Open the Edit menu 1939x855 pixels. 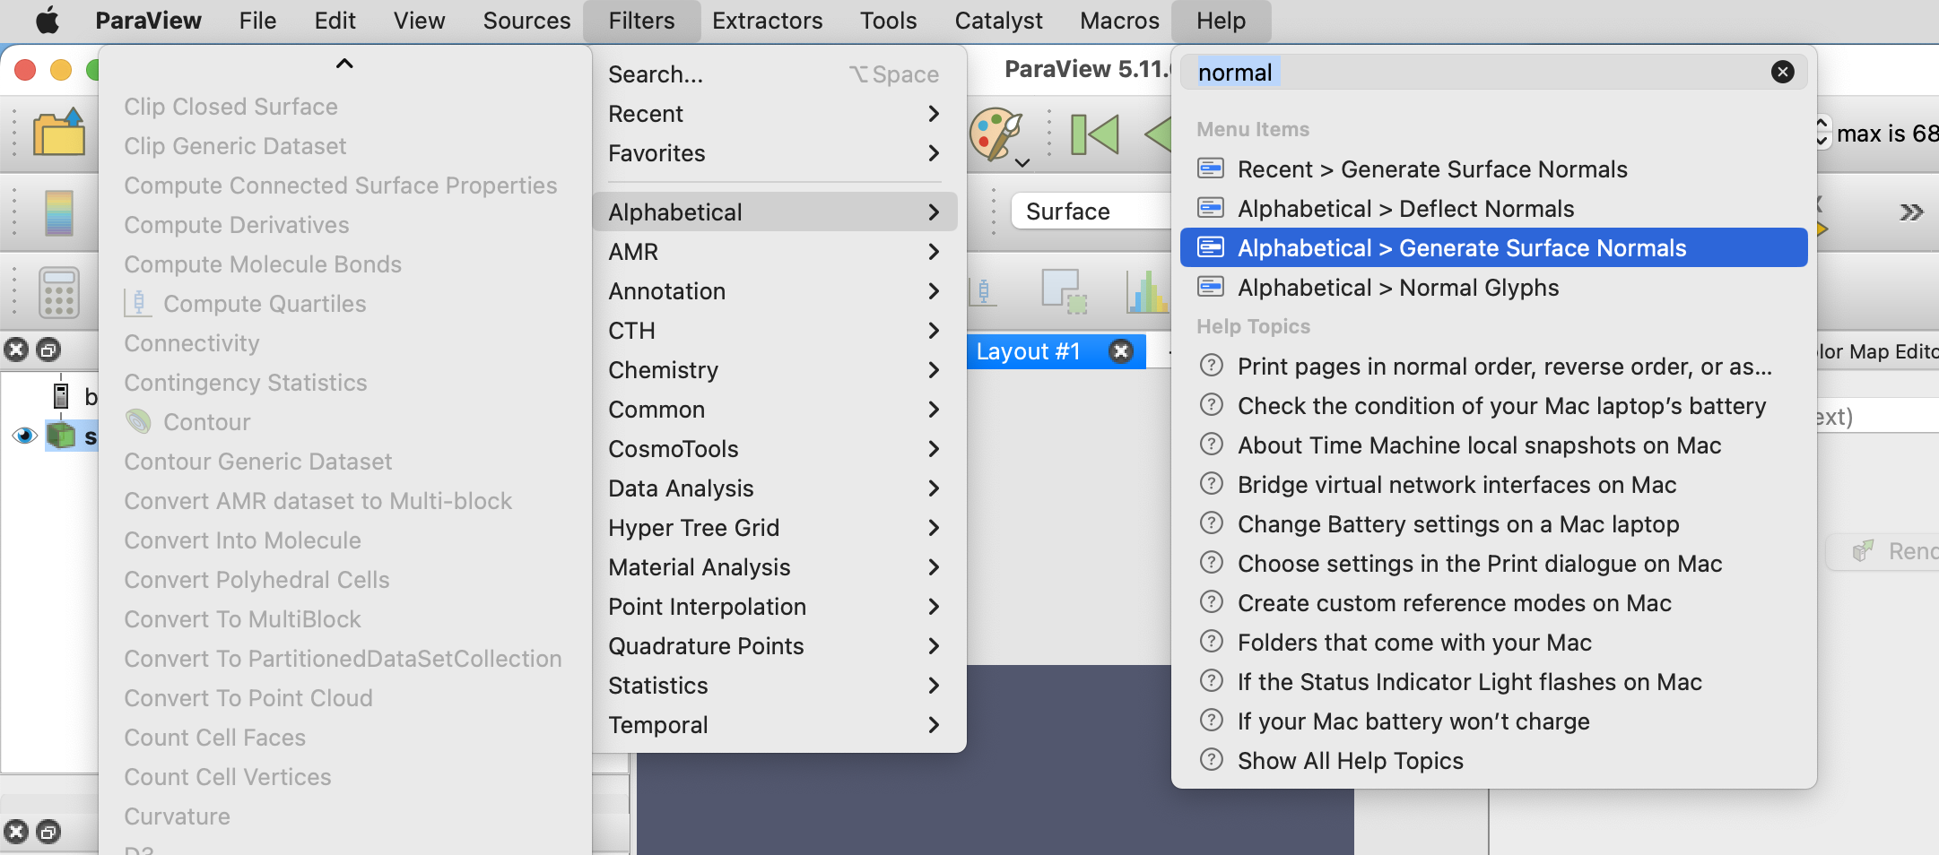(335, 21)
